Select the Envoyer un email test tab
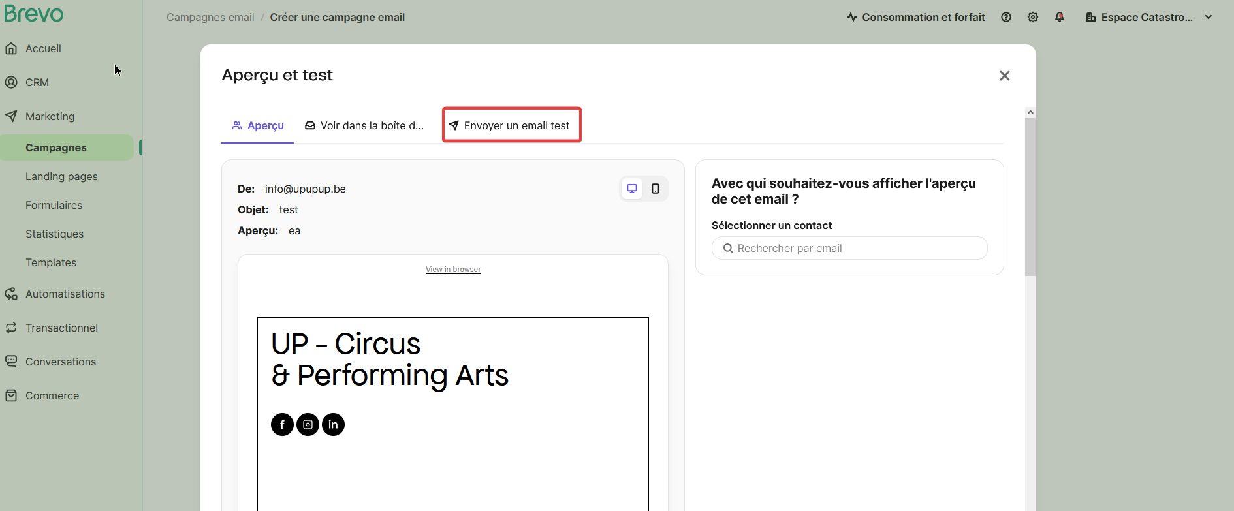This screenshot has width=1234, height=511. pos(511,125)
